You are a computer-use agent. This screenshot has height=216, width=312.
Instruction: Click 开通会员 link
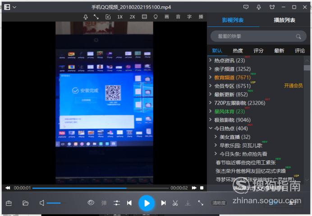(x=294, y=86)
